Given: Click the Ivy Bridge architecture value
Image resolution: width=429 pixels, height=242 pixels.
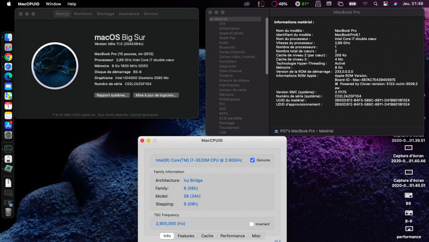Looking at the screenshot, I should (193, 181).
